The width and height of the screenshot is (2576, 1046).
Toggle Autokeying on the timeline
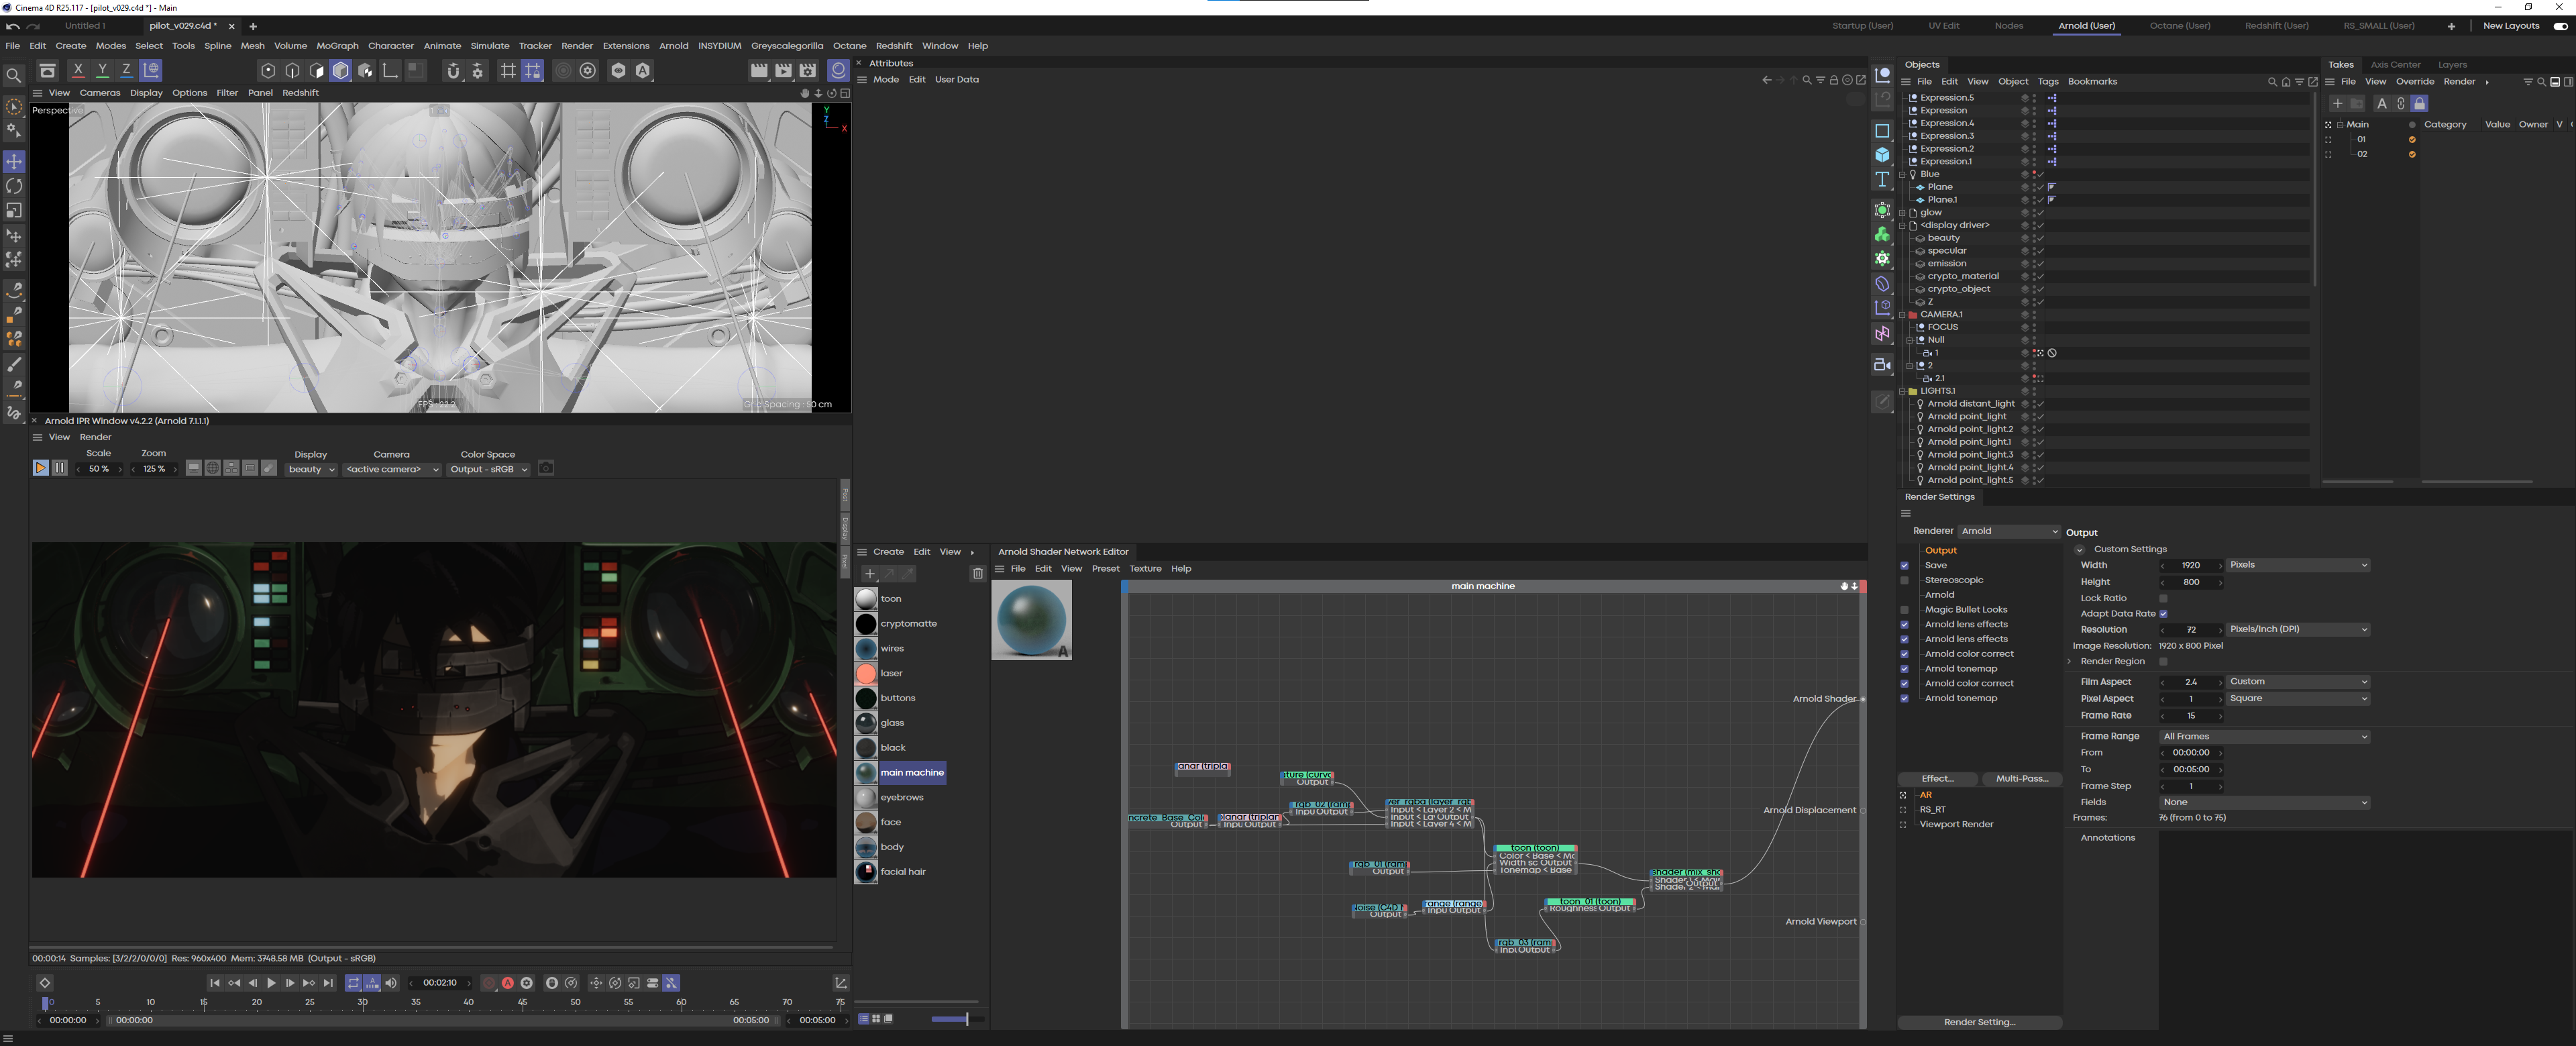508,983
